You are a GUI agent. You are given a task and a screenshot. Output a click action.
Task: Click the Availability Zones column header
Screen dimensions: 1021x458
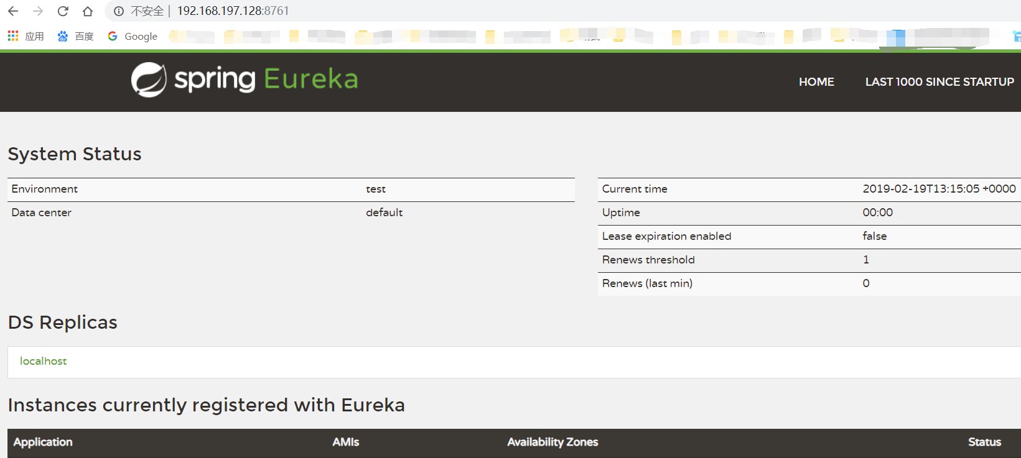pyautogui.click(x=552, y=442)
